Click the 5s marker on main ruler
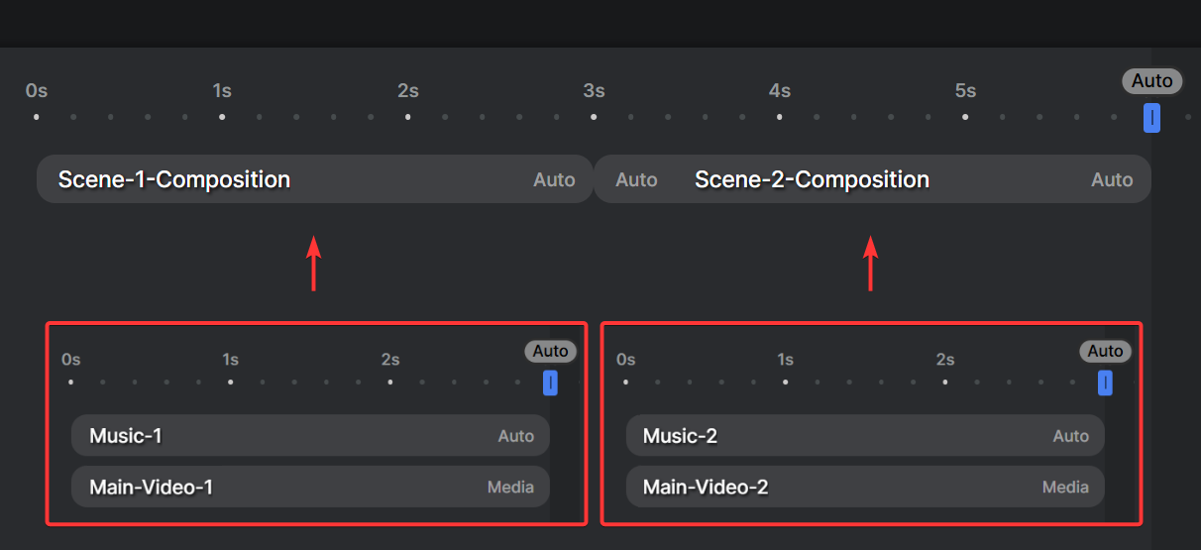The height and width of the screenshot is (550, 1201). click(965, 91)
